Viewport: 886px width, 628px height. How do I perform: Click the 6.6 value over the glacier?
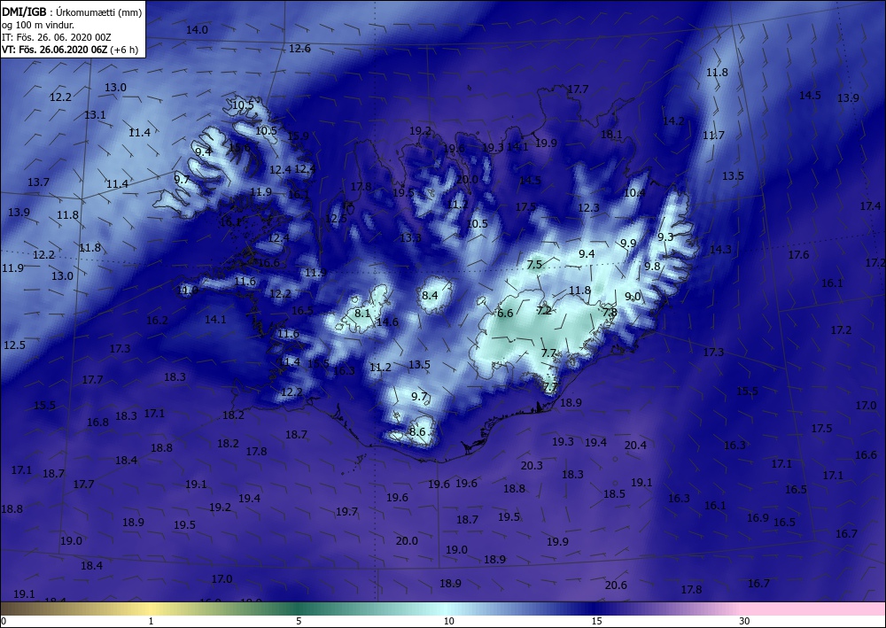[505, 313]
